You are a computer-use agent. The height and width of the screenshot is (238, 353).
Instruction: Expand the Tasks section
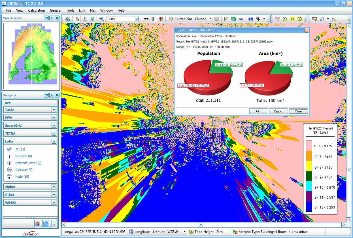[x=54, y=110]
